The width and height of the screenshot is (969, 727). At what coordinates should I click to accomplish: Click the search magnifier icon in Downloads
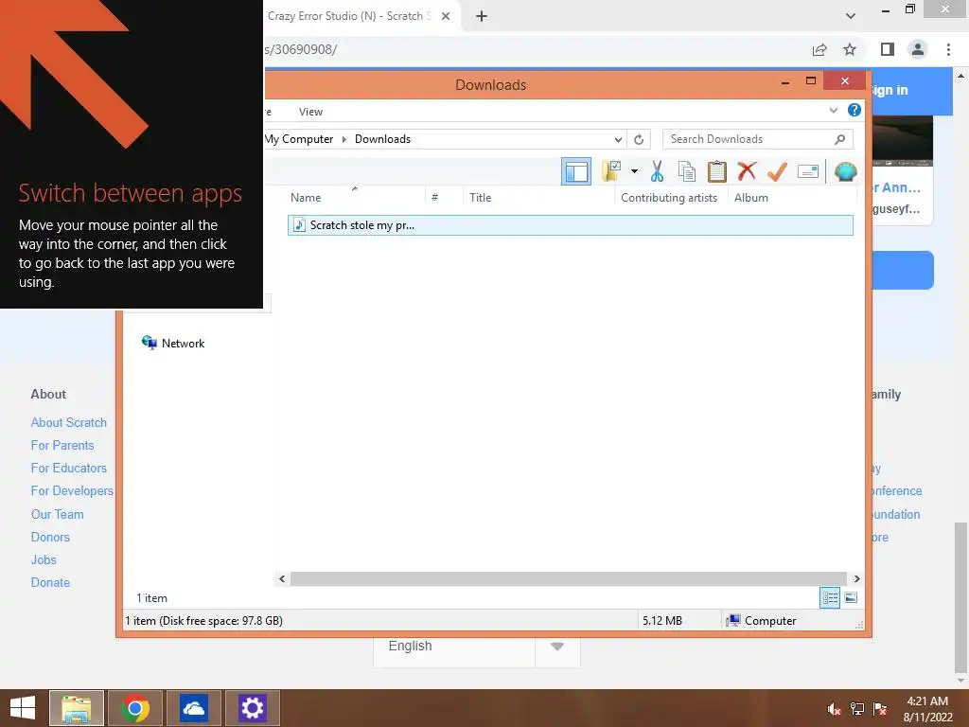click(840, 139)
